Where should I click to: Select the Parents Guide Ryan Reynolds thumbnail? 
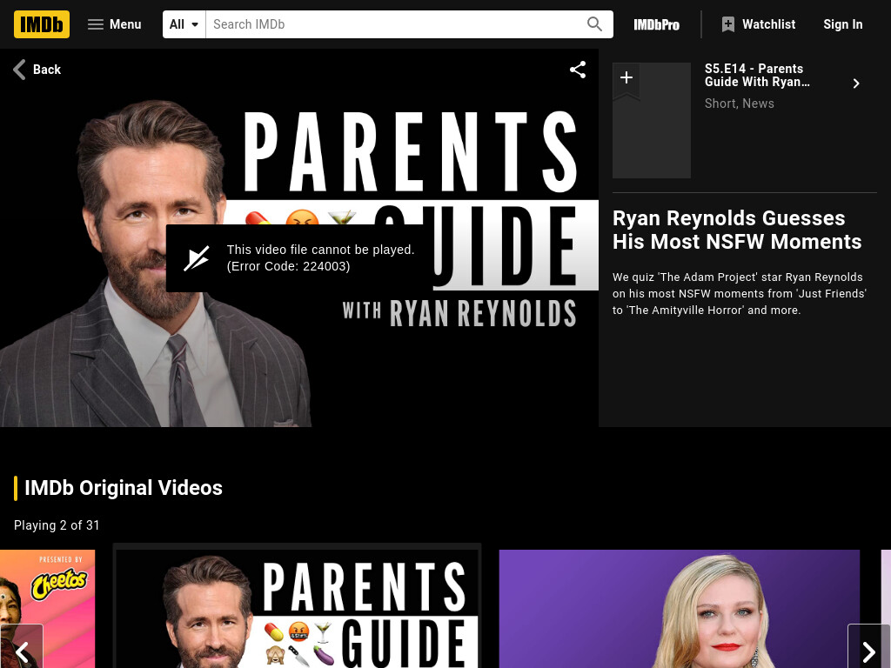coord(298,608)
